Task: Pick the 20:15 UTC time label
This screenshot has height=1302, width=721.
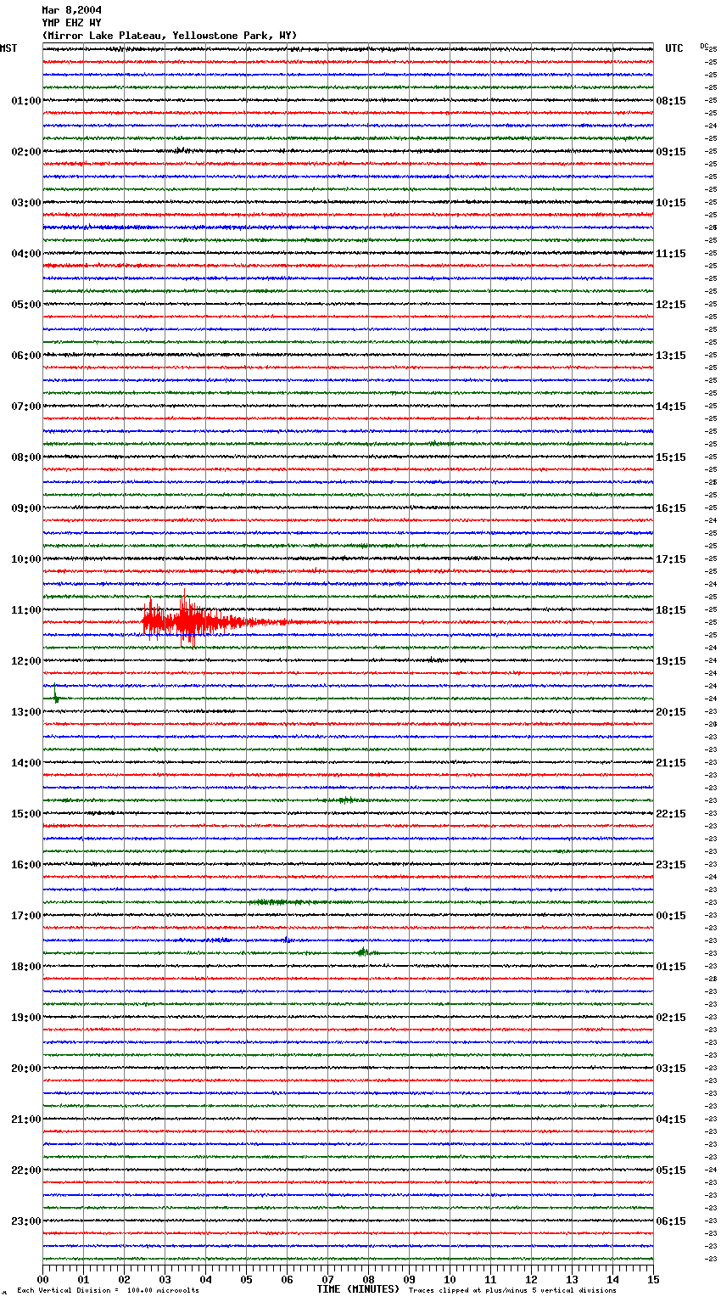Action: point(671,712)
